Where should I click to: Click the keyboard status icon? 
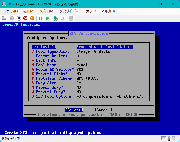click(x=163, y=138)
